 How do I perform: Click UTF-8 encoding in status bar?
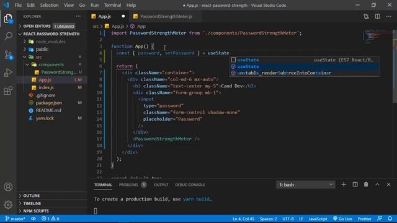pos(288,219)
